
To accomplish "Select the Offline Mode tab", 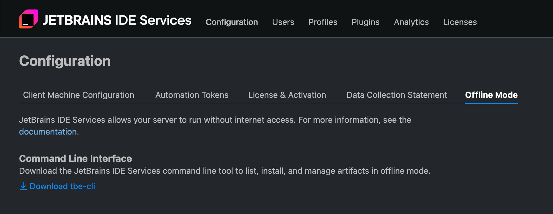I will click(x=491, y=95).
